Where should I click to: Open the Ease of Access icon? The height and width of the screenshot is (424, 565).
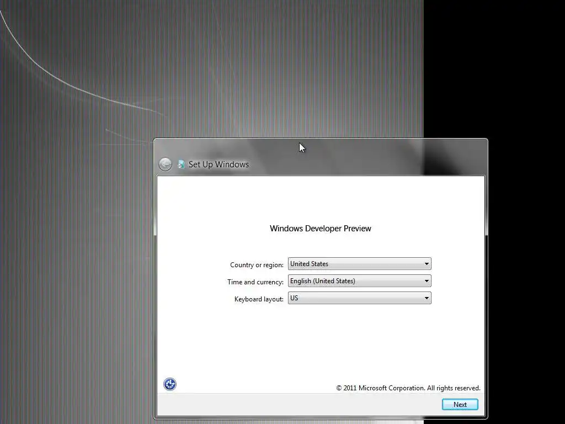[170, 384]
